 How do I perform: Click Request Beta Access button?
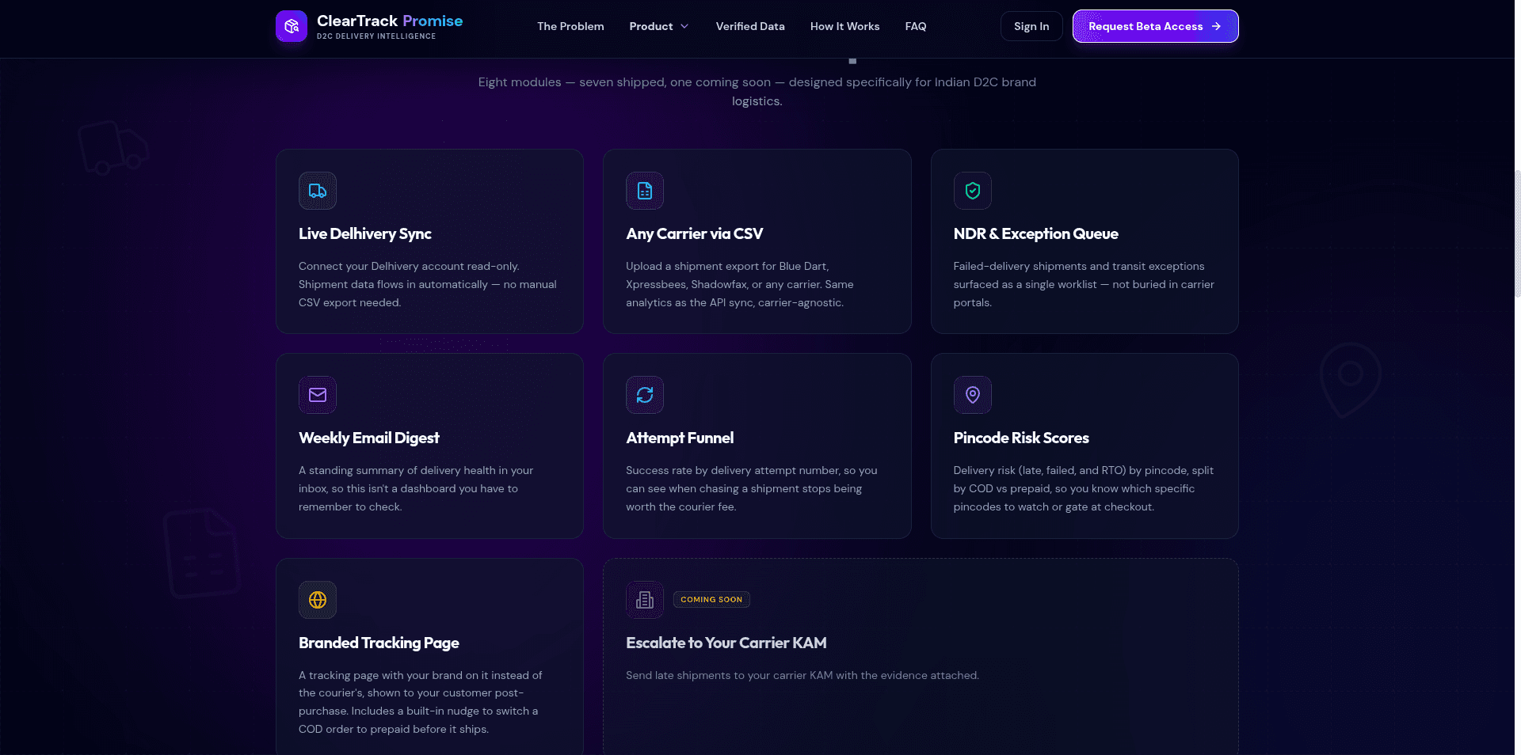1155,26
